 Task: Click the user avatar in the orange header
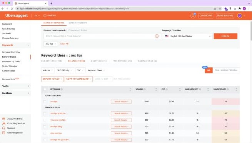click(x=240, y=15)
